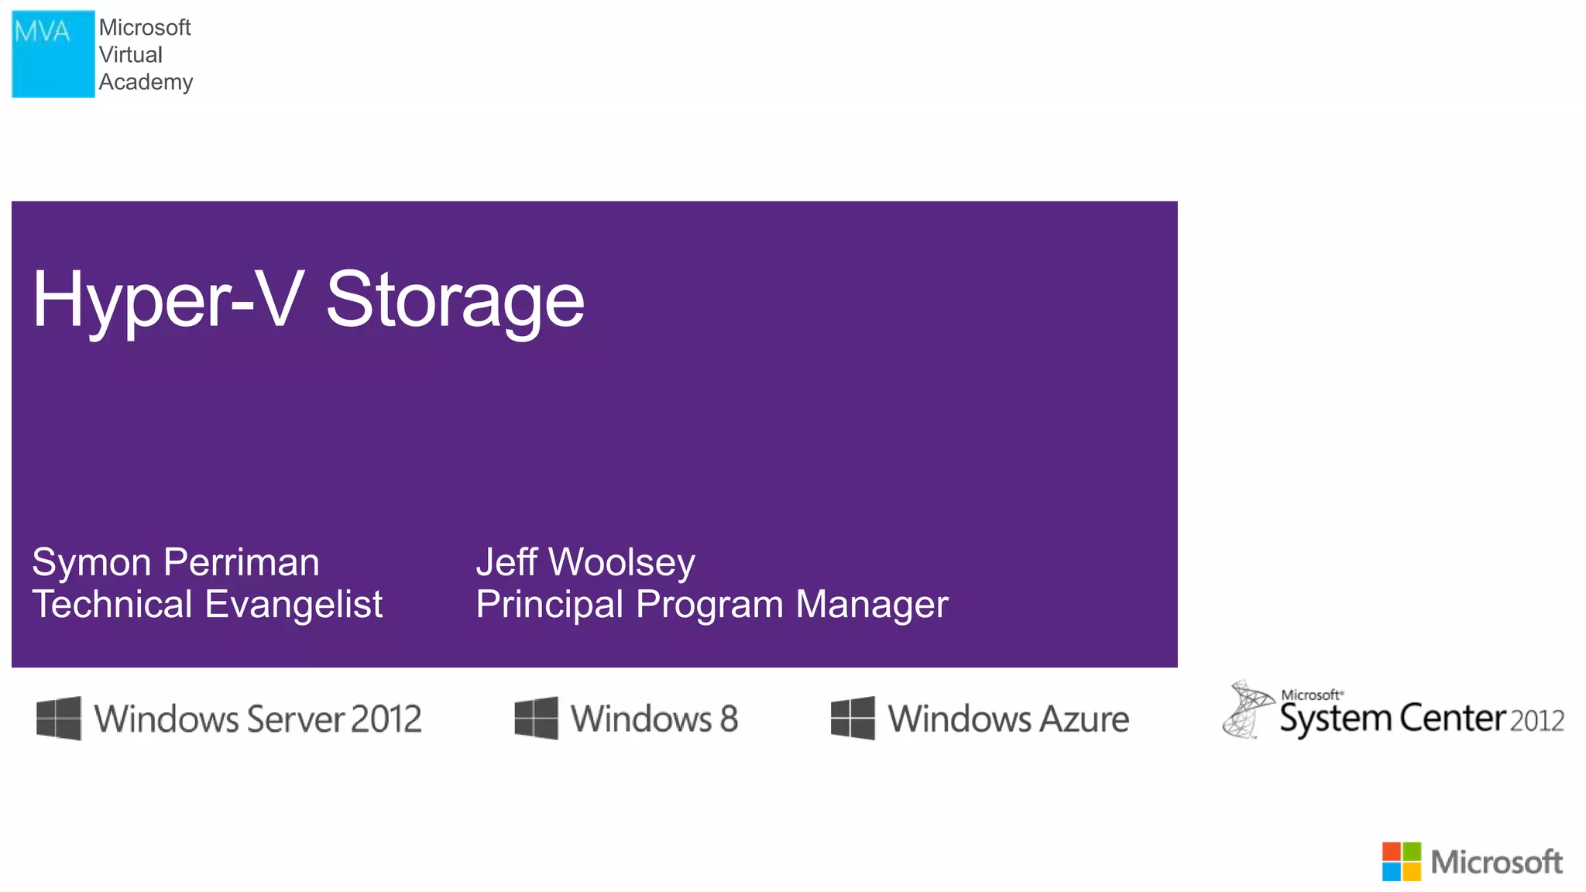Image resolution: width=1586 pixels, height=892 pixels.
Task: Click the name Jeff Woolsey
Action: tap(585, 562)
